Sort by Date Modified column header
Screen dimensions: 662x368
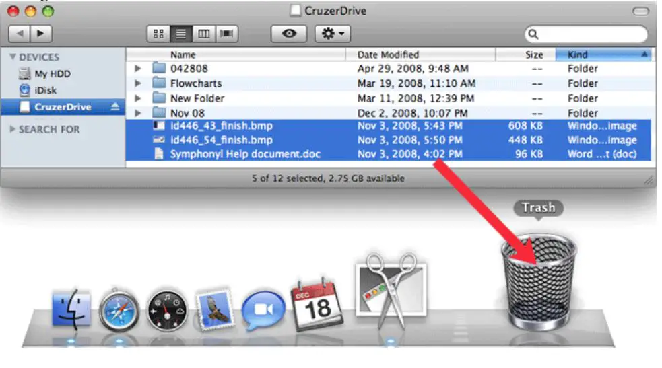420,54
